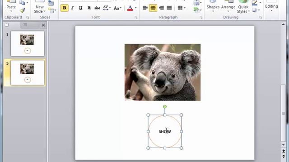Click the Shape Effects icon
Screen dimensions: 289x162
(x=254, y=10)
